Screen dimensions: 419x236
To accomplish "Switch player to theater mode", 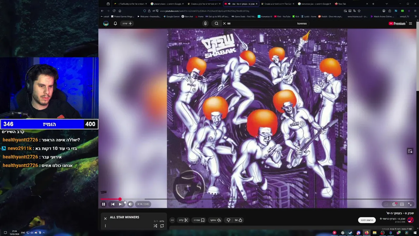I will (x=402, y=204).
